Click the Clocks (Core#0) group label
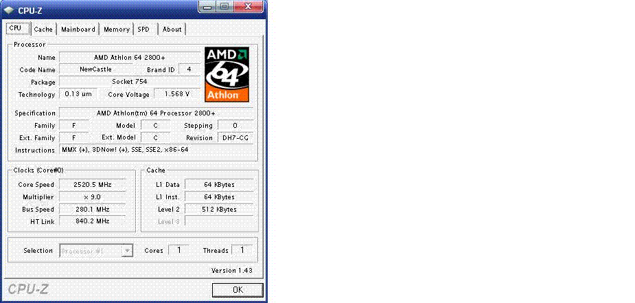 pos(38,170)
